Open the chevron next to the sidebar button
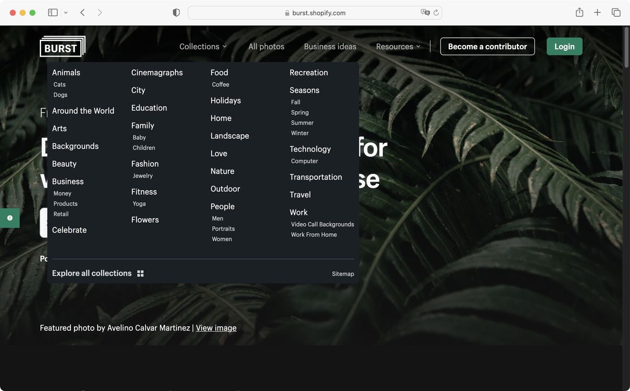Screen dimensions: 630x391 (x=65, y=12)
